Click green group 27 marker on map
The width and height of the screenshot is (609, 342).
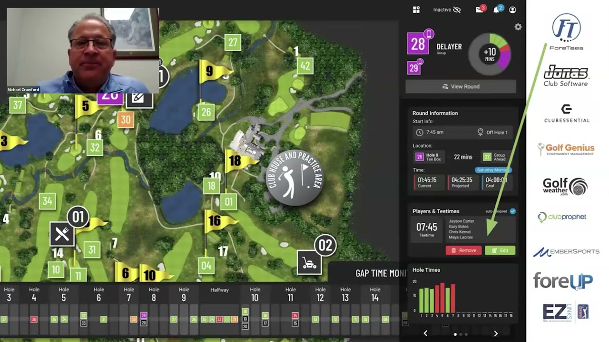(x=233, y=42)
